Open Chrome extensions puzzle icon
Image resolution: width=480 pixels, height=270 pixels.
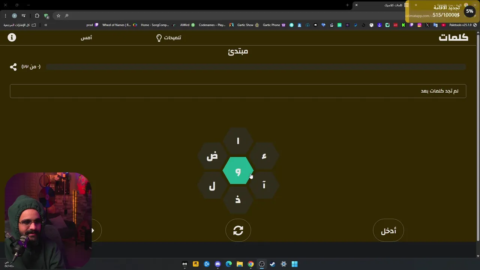(x=37, y=16)
